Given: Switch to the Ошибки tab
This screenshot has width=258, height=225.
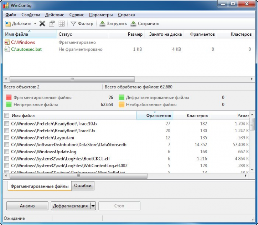Looking at the screenshot, I should 83,186.
